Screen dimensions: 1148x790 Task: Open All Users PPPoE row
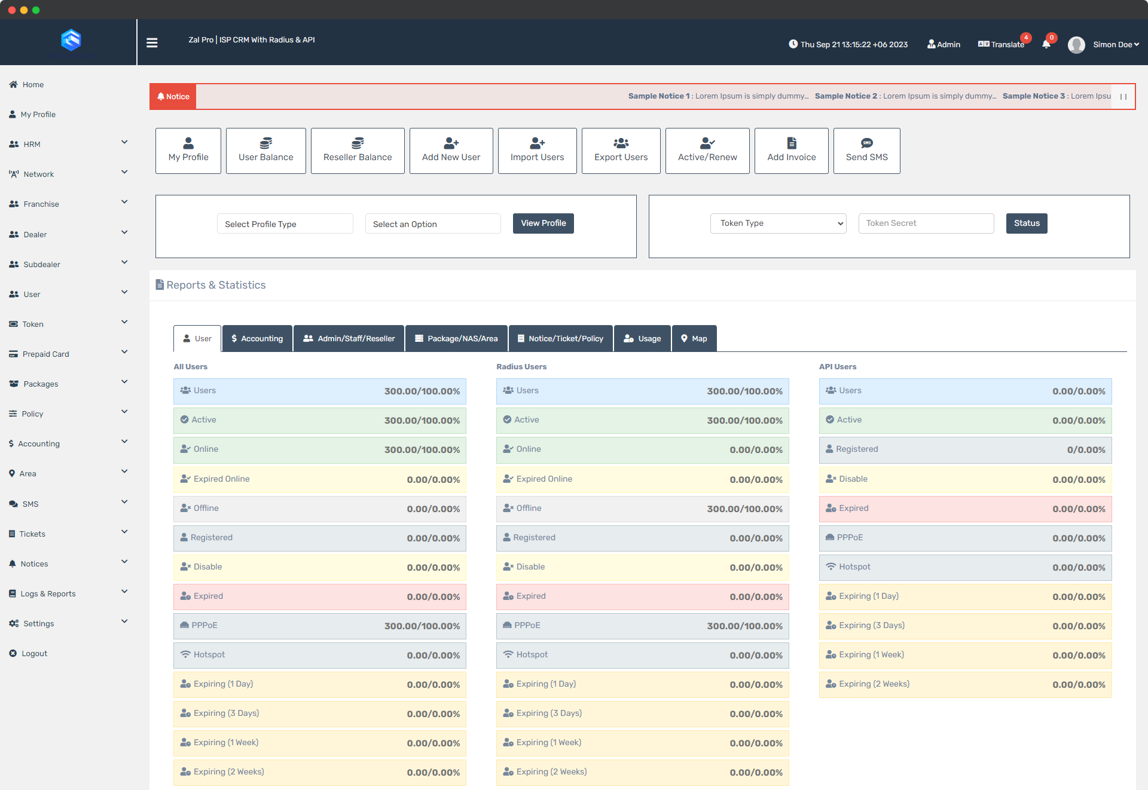point(320,626)
